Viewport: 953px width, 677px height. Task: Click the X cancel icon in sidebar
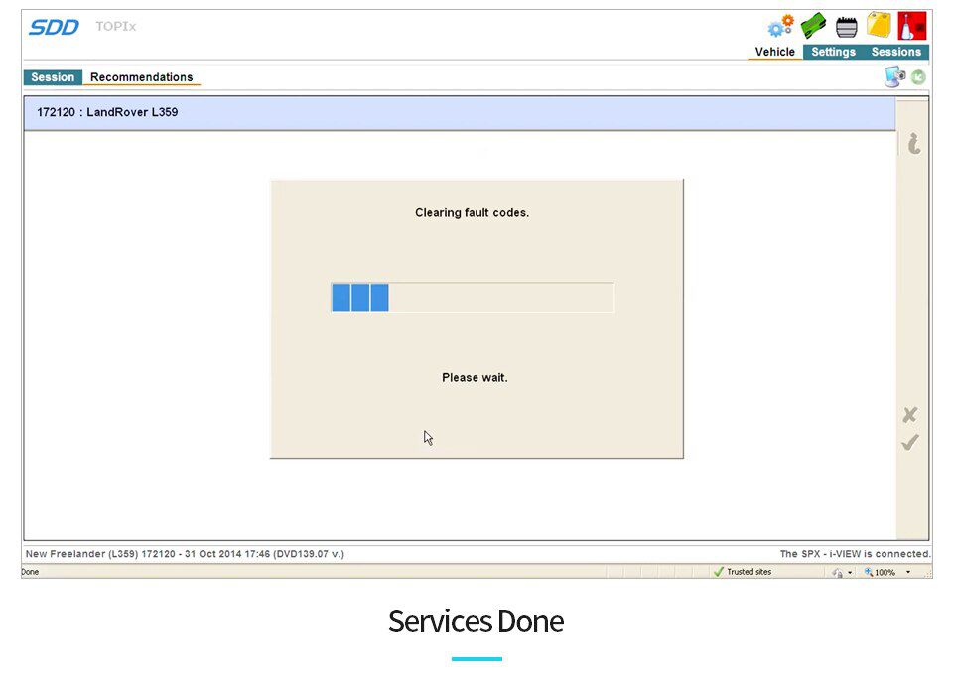[910, 415]
